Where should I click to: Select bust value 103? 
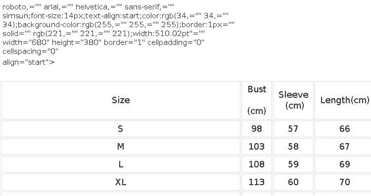point(257,147)
